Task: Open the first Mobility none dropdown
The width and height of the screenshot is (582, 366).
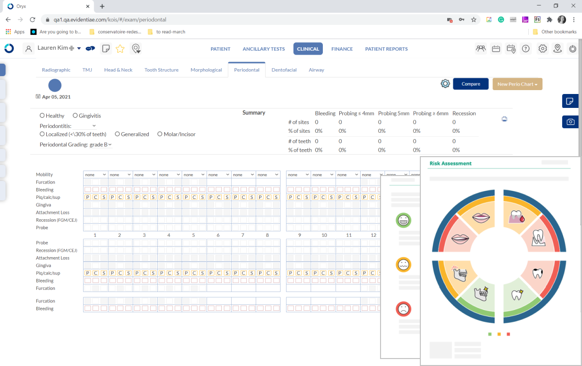Action: point(95,175)
